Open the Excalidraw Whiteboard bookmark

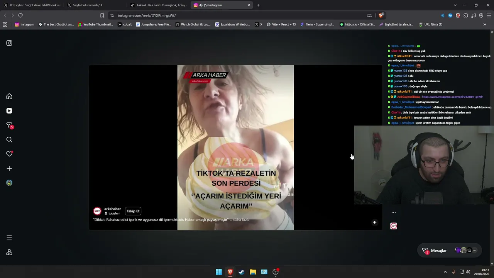233,24
